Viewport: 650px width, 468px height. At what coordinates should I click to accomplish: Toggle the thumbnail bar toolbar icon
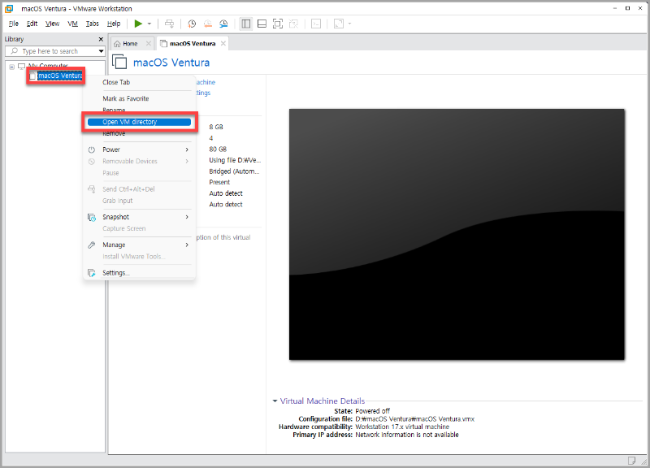pyautogui.click(x=262, y=24)
